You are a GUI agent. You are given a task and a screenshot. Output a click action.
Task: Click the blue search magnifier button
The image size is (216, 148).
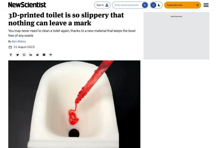coord(145,5)
